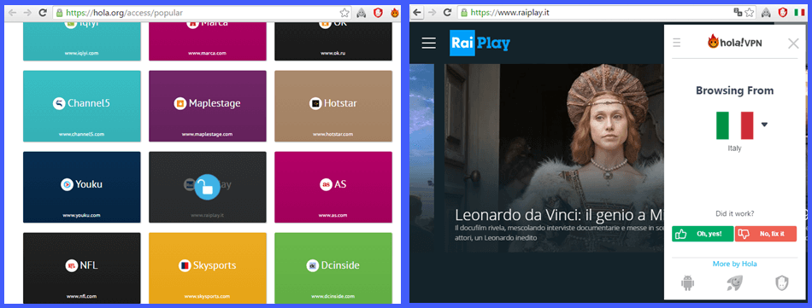Image resolution: width=812 pixels, height=308 pixels.
Task: Expand the country dropdown arrow beside Italy flag
Action: [x=764, y=124]
